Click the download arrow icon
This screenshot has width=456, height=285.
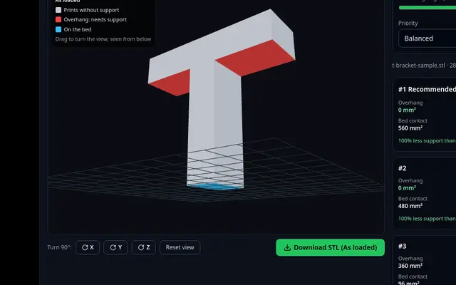(x=287, y=247)
